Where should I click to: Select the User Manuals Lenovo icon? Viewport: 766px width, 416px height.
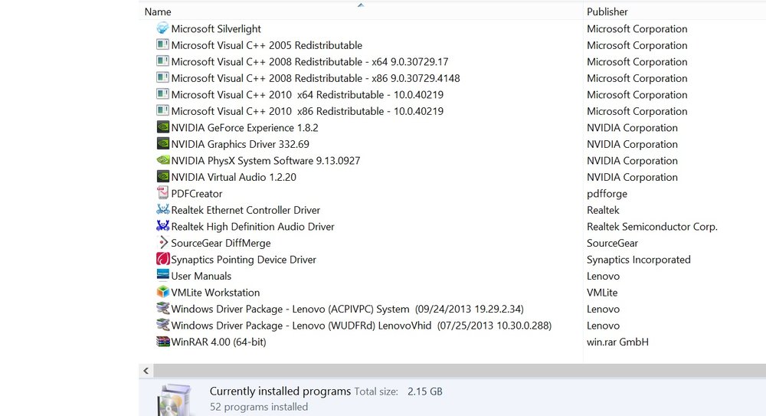(x=162, y=275)
